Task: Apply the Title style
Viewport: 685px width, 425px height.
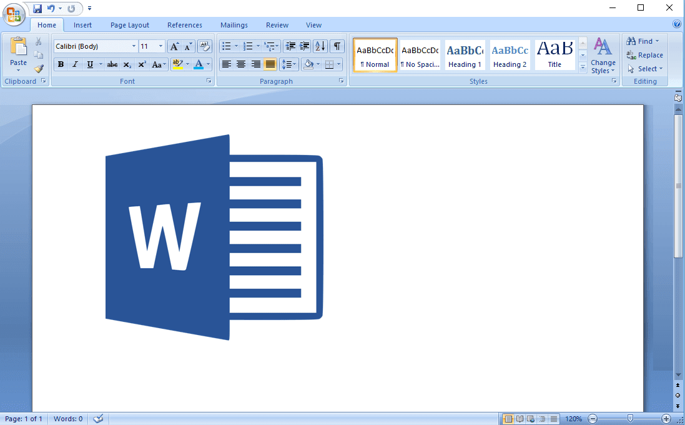Action: (555, 54)
